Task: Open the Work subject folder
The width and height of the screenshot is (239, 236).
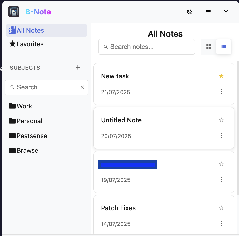Action: (x=24, y=106)
